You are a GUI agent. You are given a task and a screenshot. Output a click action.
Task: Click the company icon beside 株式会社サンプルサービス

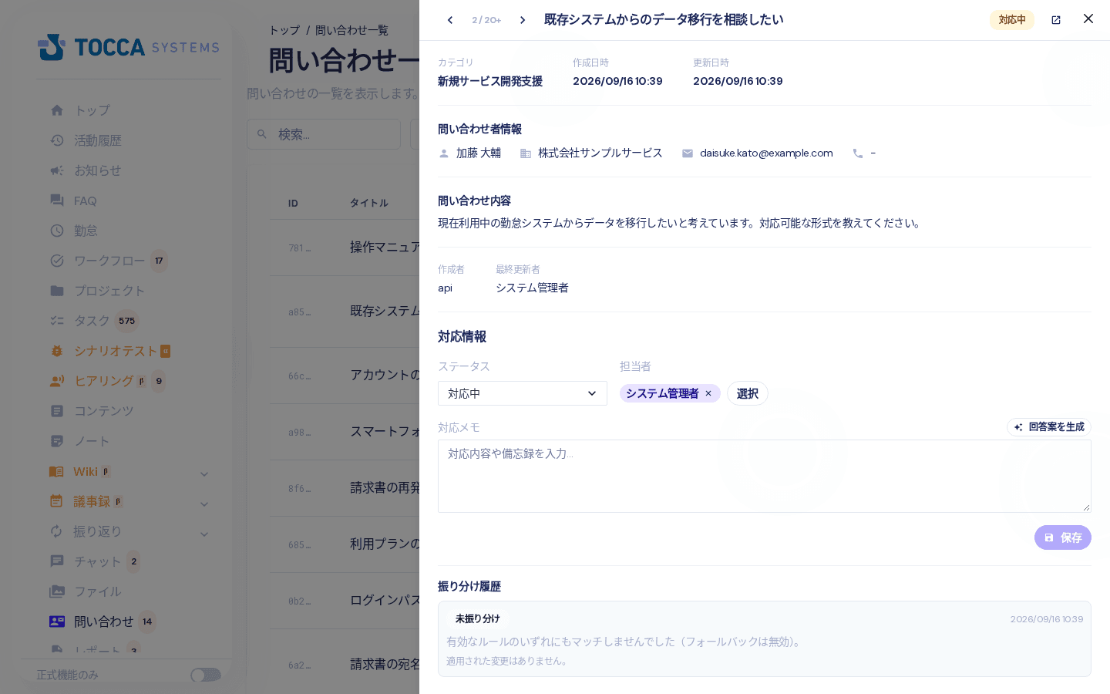[526, 153]
